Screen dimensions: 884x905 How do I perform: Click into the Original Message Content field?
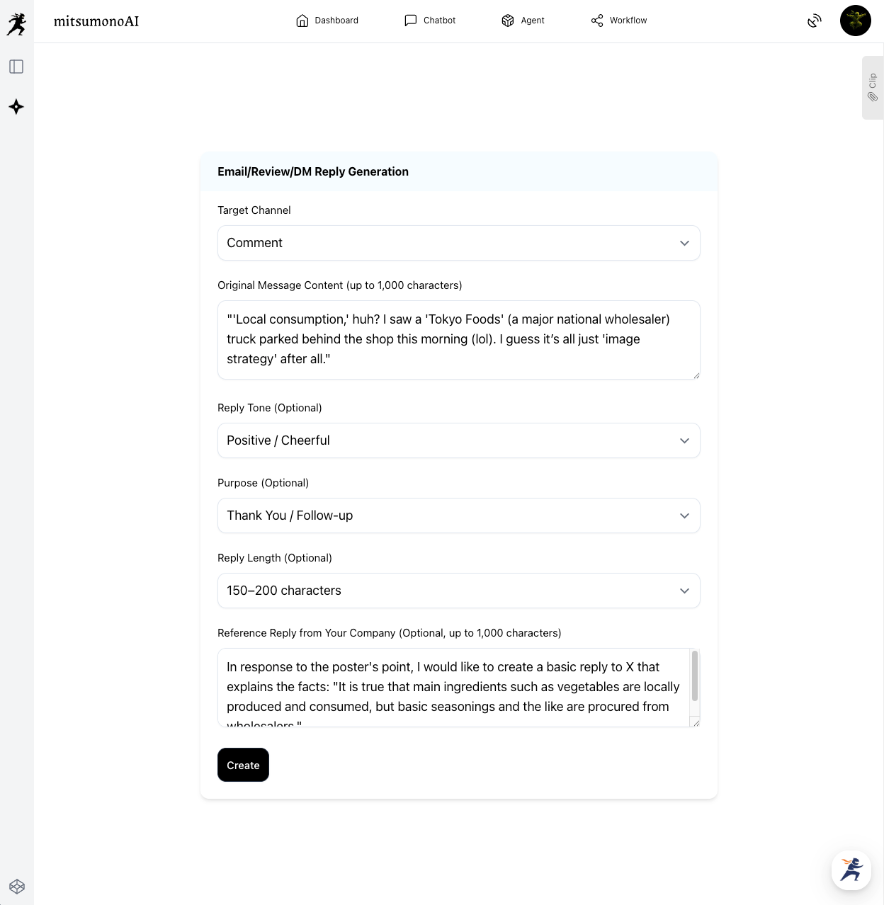coord(458,340)
